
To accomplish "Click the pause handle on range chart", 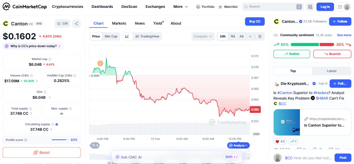I will (x=249, y=154).
